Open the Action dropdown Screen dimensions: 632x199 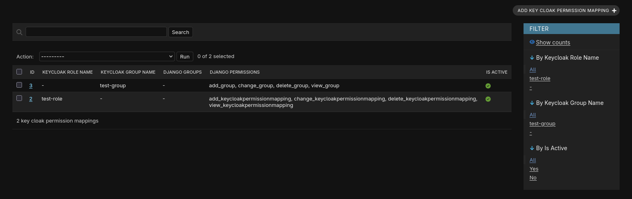pyautogui.click(x=107, y=56)
